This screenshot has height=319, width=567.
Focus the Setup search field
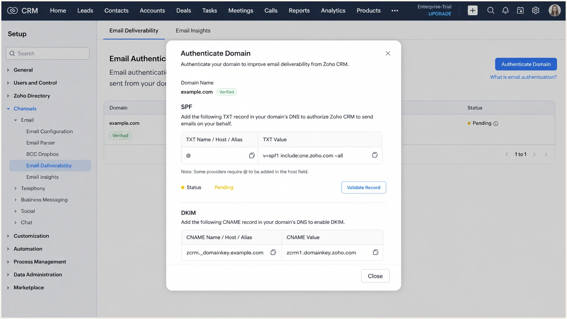point(47,54)
